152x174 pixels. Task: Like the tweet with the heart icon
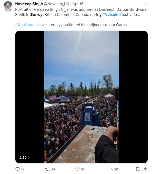coord(77,169)
